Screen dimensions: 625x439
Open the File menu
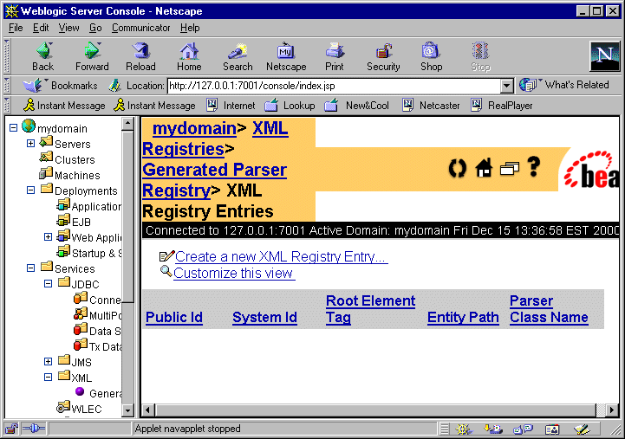pyautogui.click(x=16, y=28)
